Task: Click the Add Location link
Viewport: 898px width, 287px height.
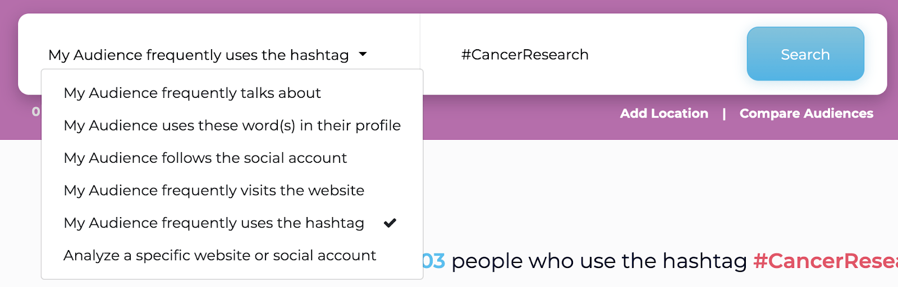Action: point(664,114)
